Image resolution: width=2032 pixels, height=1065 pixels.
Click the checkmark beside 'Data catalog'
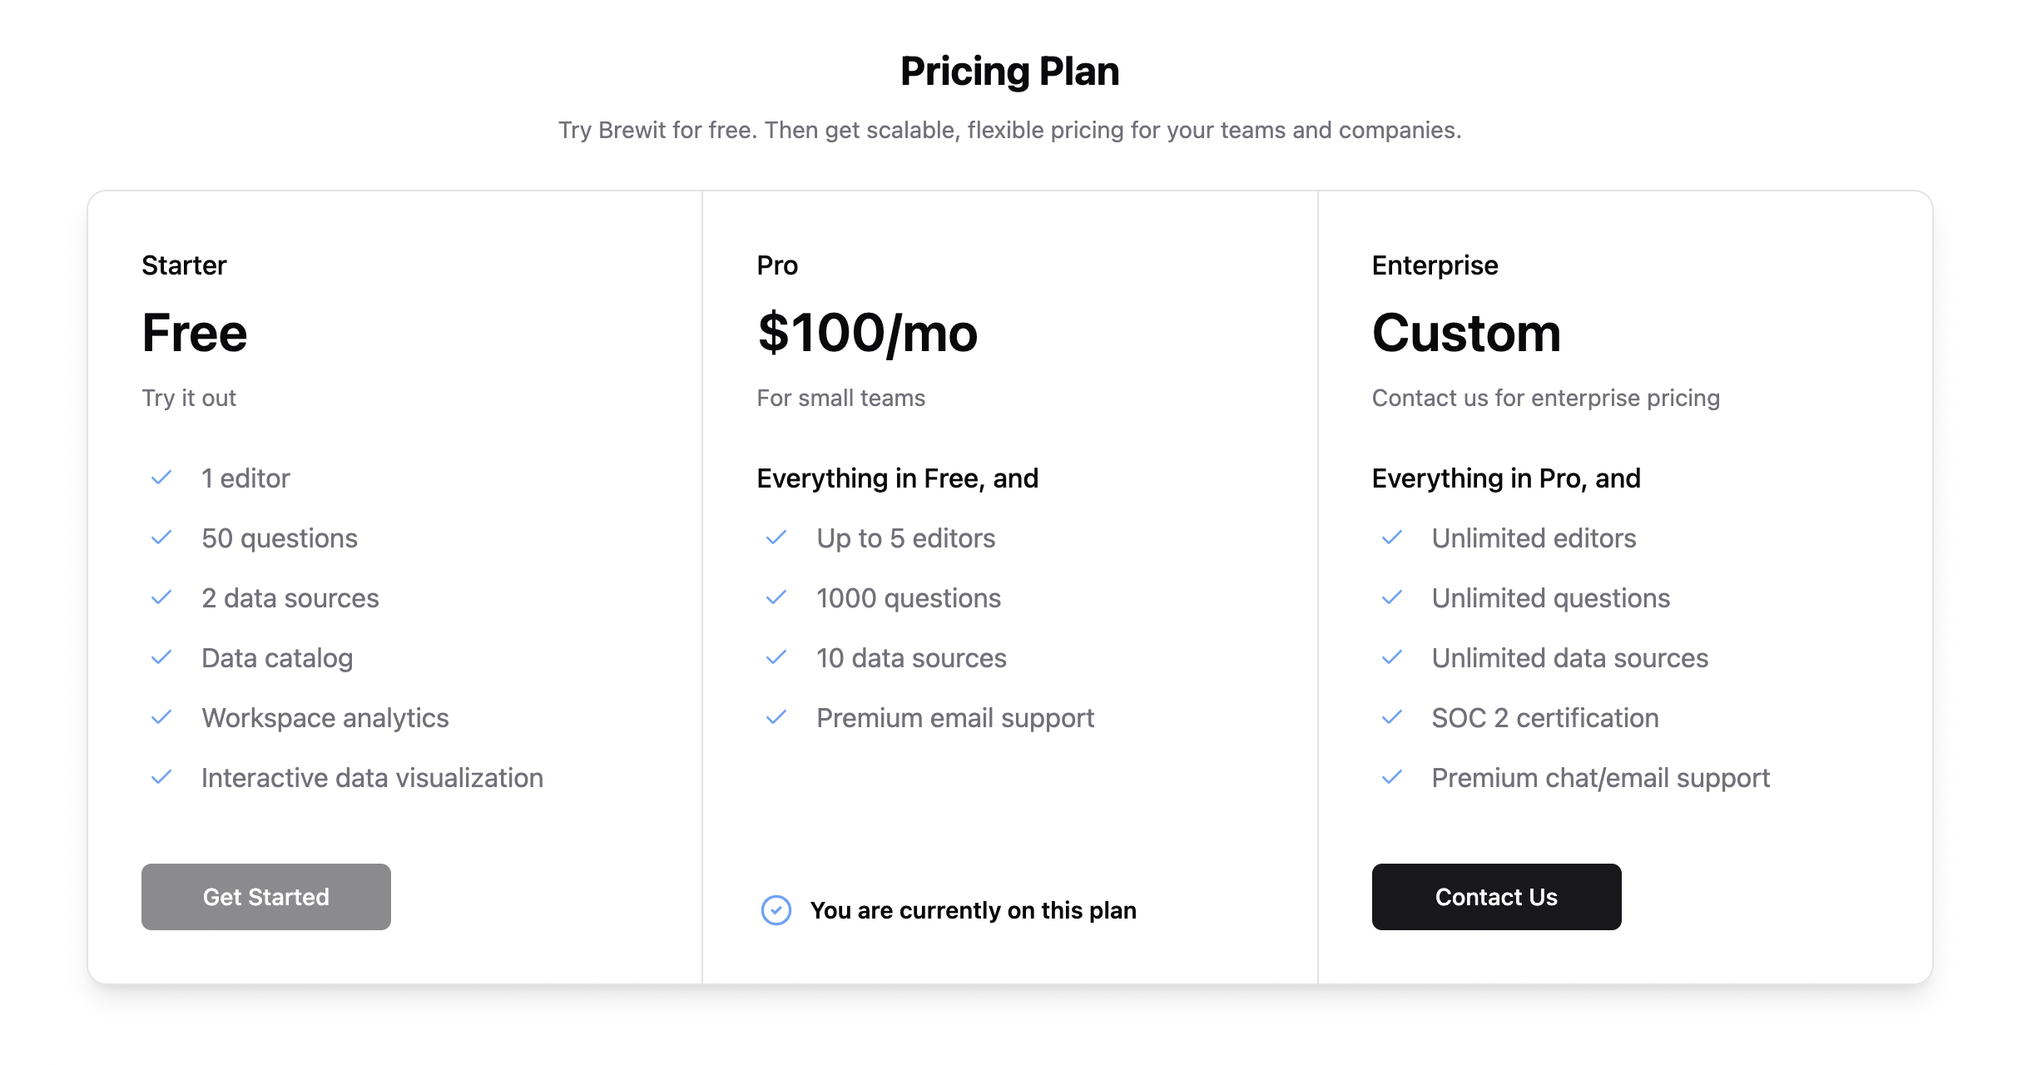tap(161, 658)
